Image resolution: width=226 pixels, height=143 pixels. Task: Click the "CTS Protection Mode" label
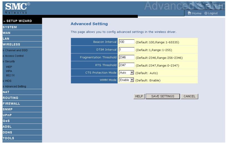(101, 72)
